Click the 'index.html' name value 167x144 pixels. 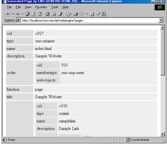[x=43, y=49]
